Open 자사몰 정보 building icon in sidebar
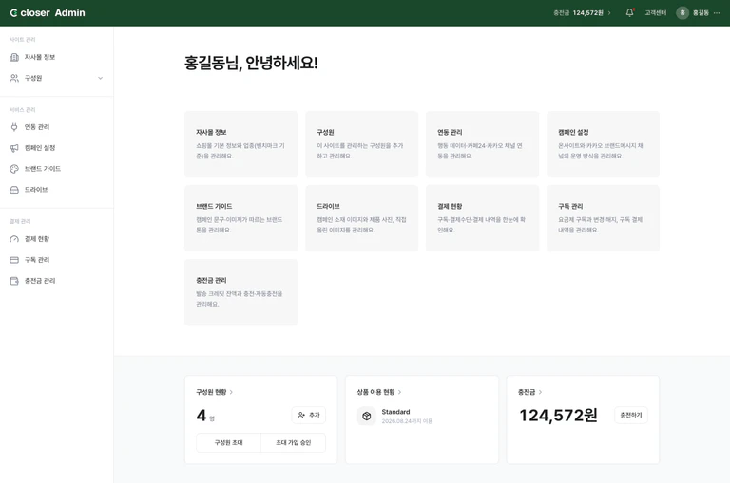 (x=14, y=57)
